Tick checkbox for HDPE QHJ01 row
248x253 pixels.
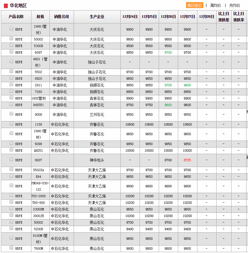point(11,150)
